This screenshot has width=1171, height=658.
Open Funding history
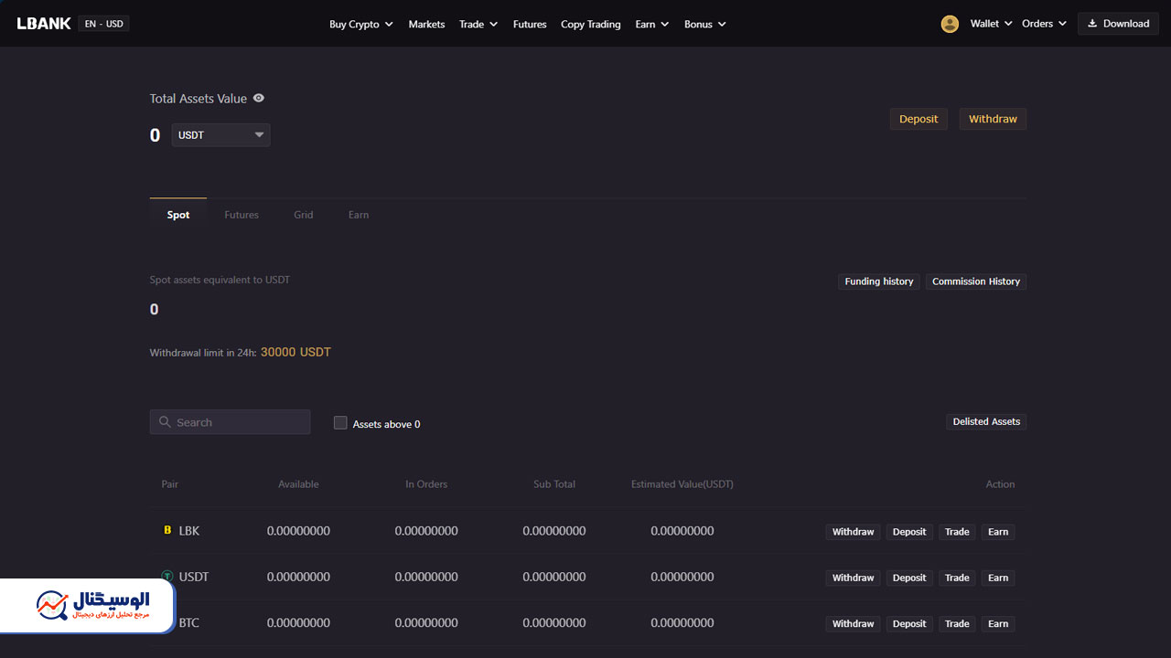coord(879,281)
